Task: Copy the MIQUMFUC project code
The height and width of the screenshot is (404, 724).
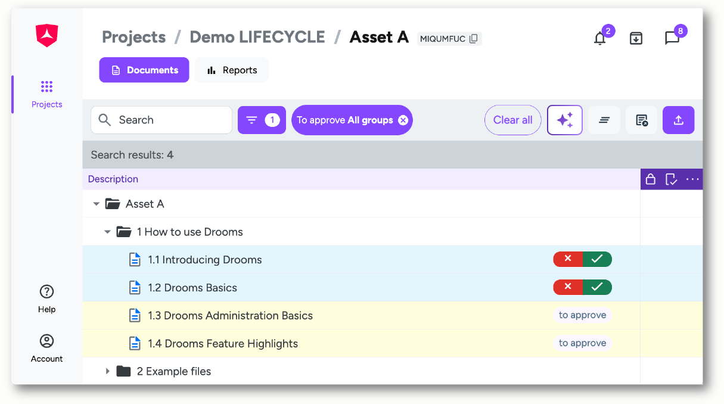Action: pyautogui.click(x=474, y=39)
